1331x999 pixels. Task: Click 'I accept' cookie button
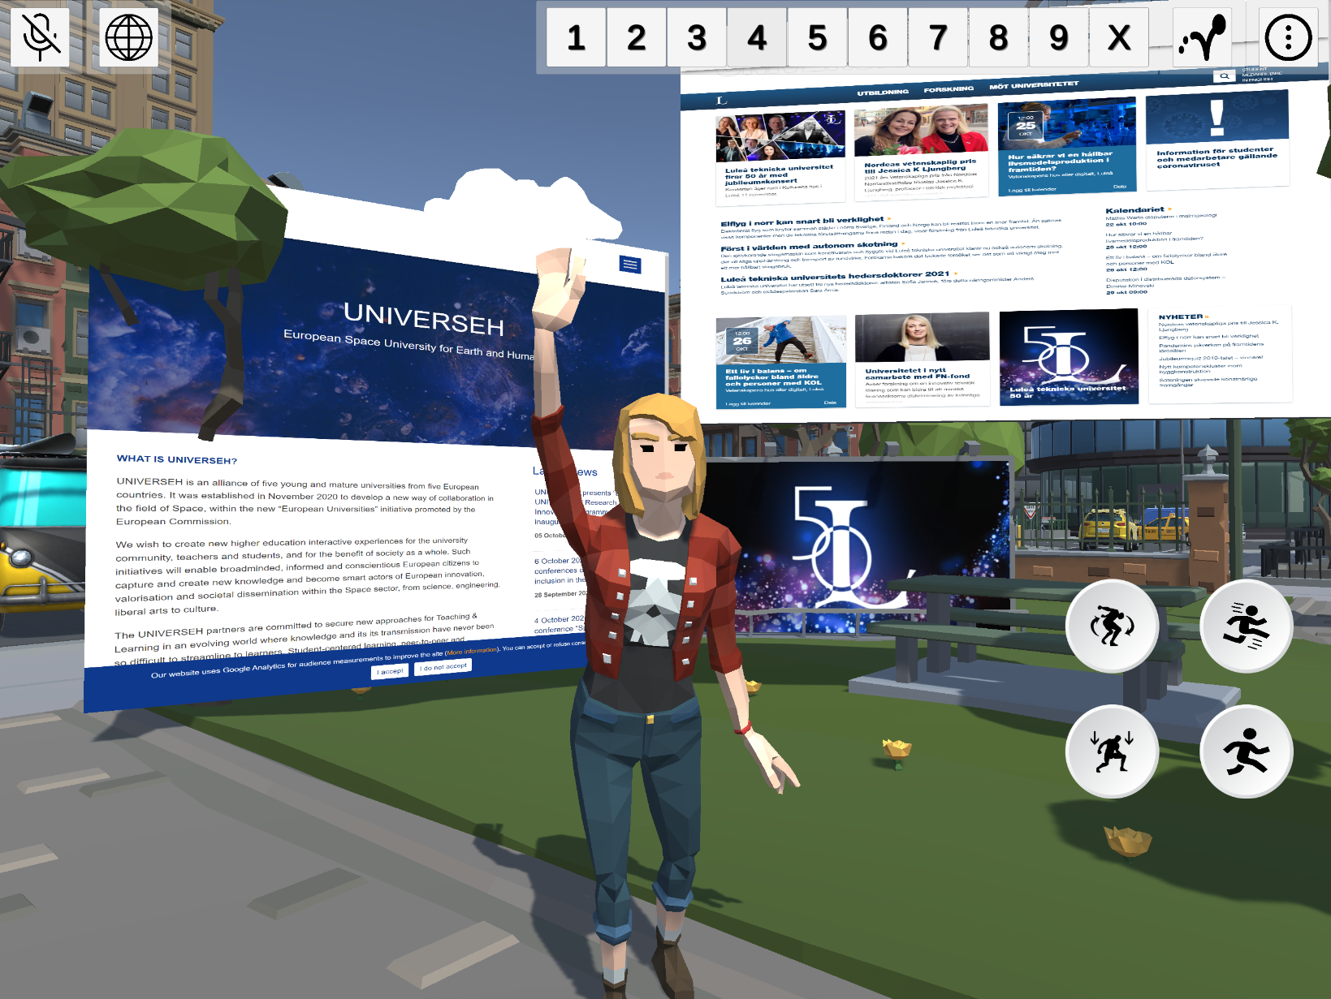click(390, 671)
